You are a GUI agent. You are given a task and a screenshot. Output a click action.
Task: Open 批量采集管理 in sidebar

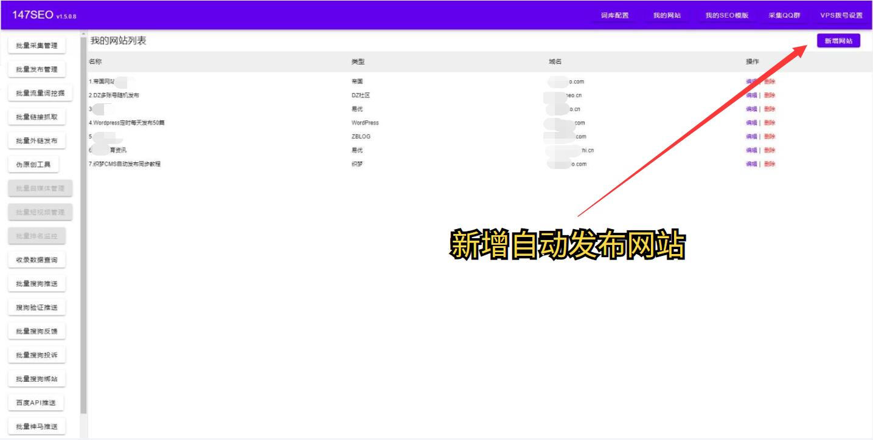[37, 46]
